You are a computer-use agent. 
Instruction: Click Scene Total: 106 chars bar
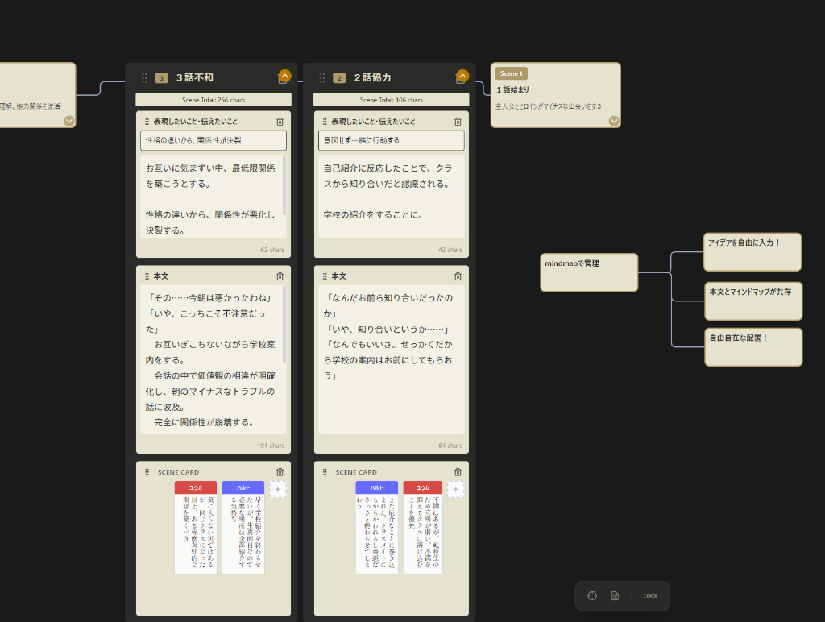coord(392,100)
